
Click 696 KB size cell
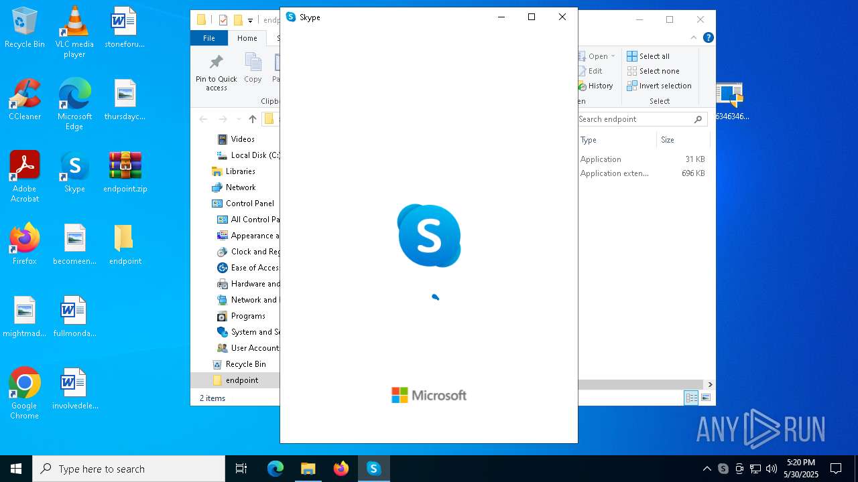coord(693,173)
